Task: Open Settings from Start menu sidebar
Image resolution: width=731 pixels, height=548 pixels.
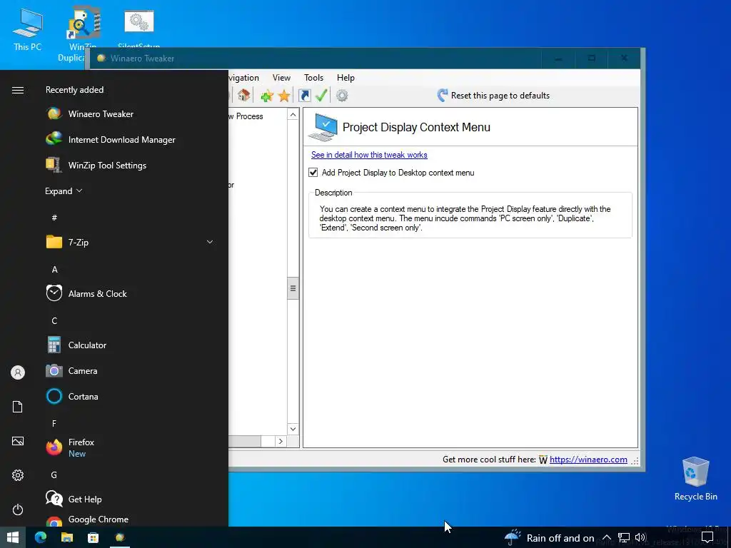Action: coord(18,475)
